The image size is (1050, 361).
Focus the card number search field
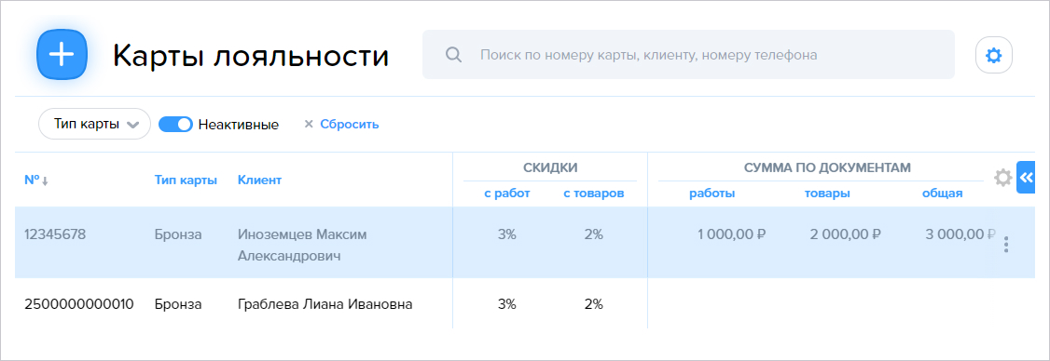click(688, 55)
